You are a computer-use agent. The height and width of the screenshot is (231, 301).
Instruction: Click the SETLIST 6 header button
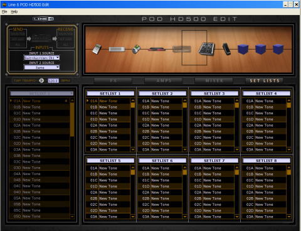point(162,161)
